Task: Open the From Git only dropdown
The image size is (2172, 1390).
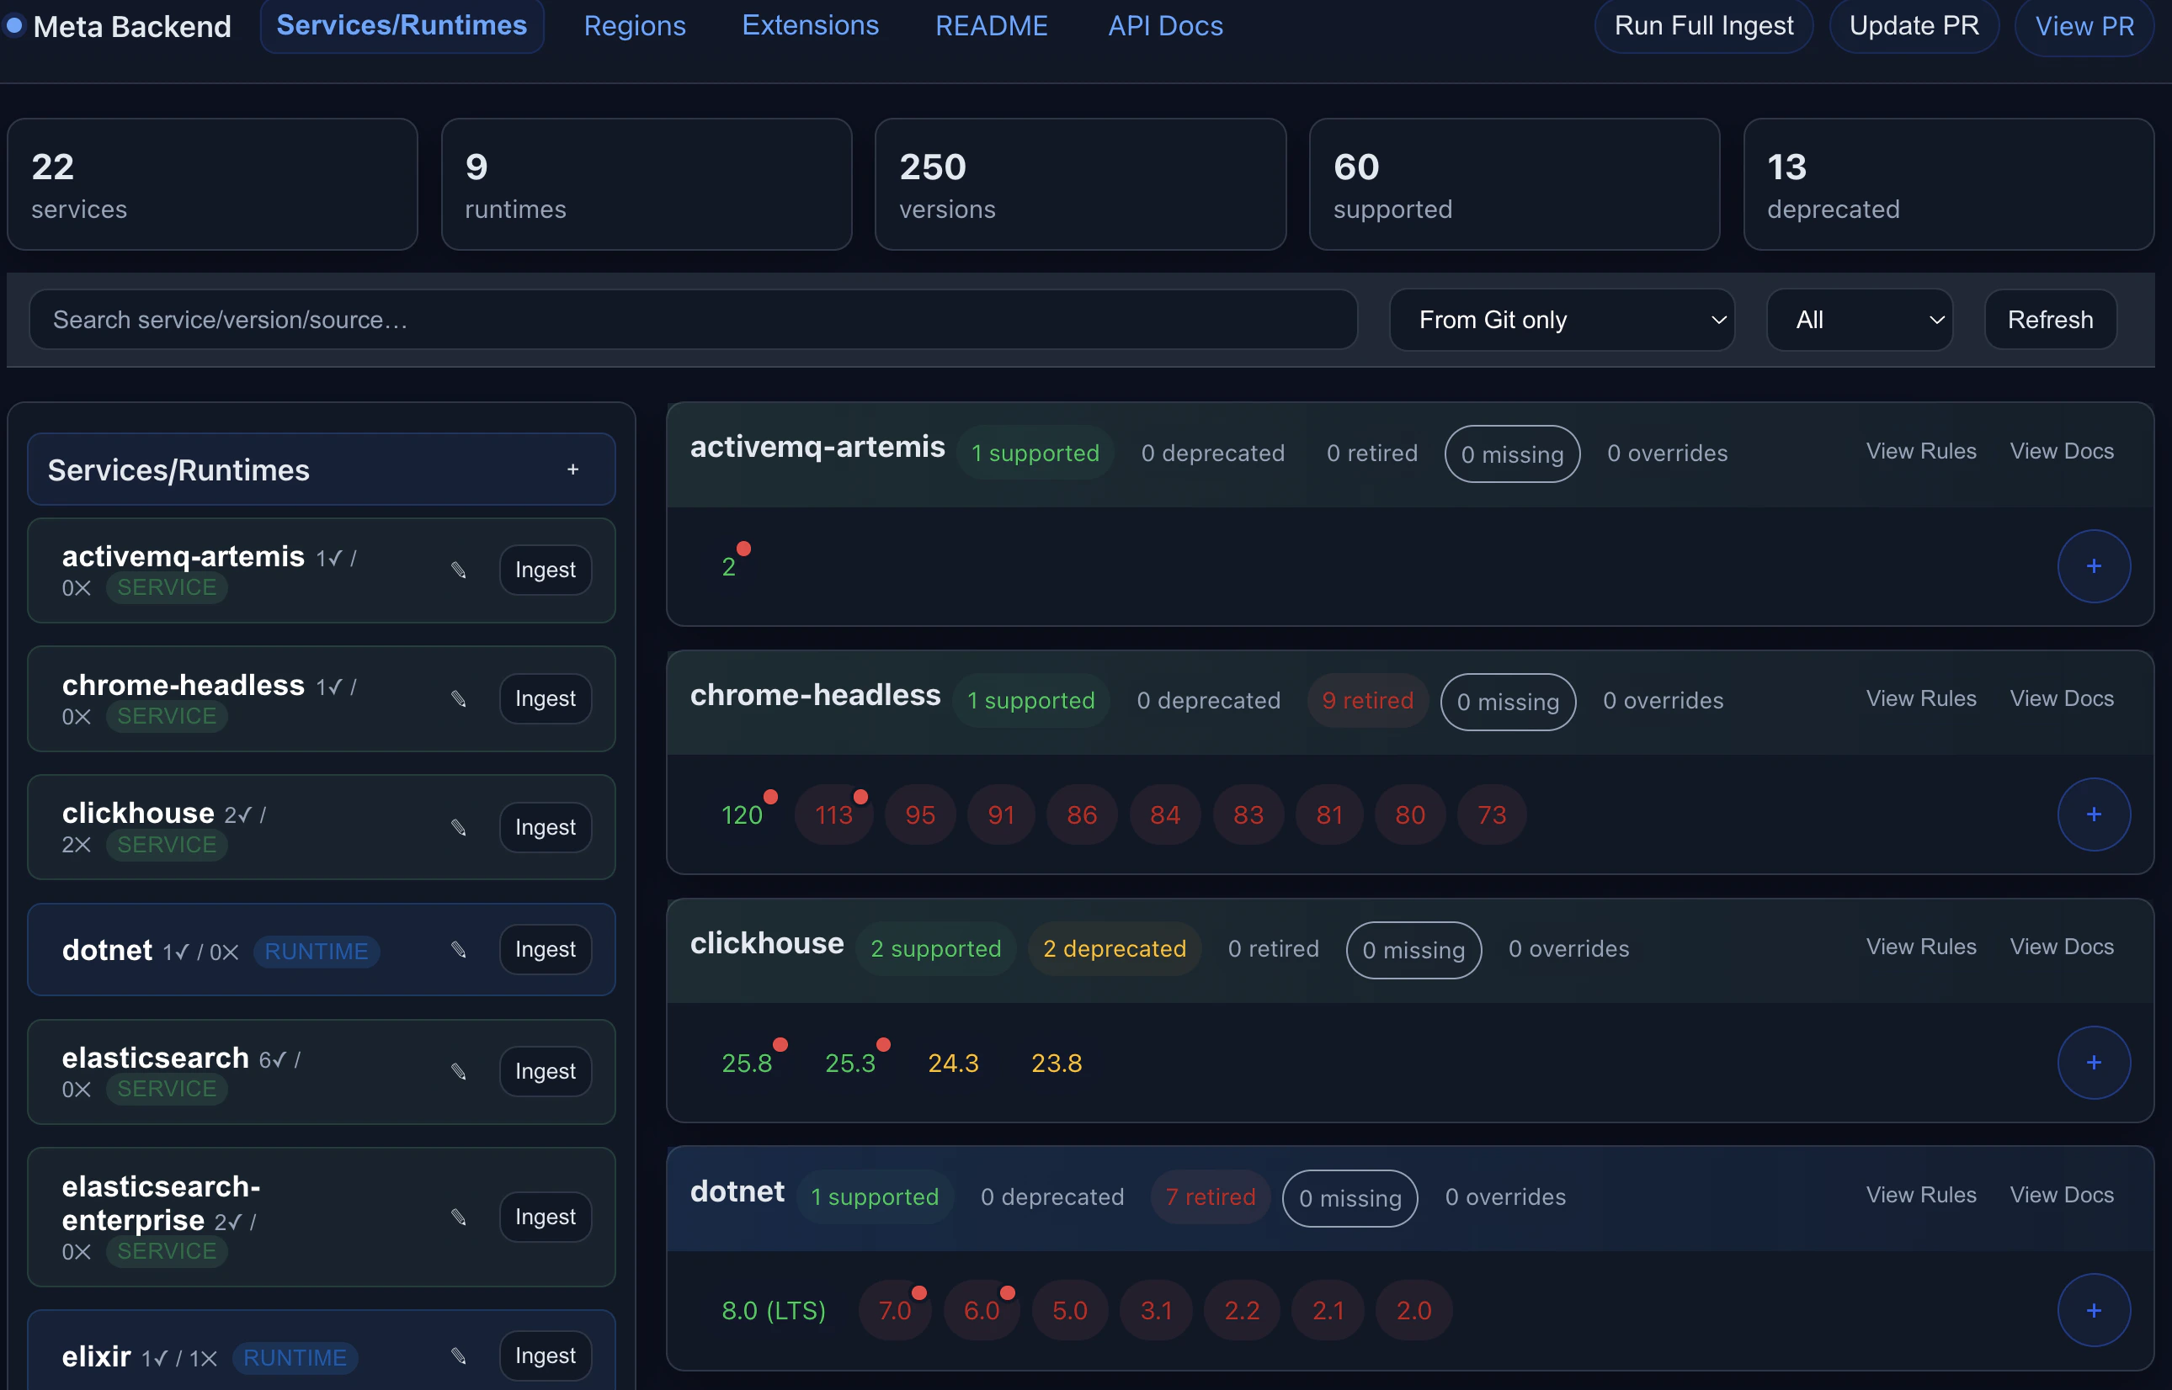Action: [1562, 320]
